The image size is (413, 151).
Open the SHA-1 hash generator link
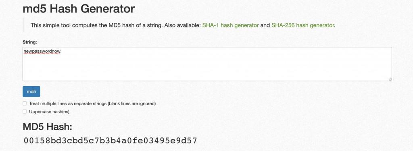click(230, 25)
